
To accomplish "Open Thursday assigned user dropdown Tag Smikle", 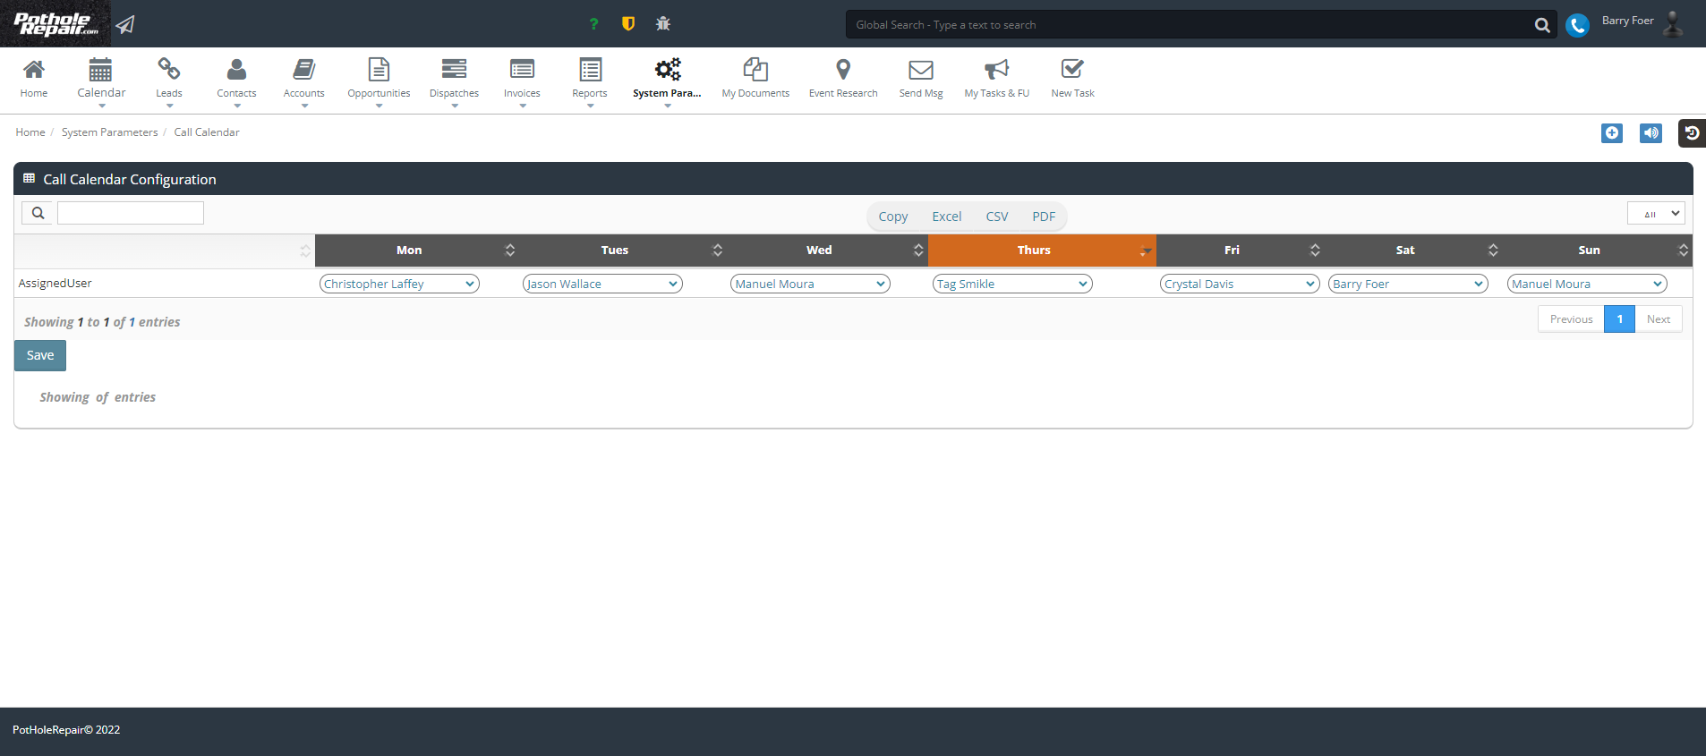I will pos(1012,284).
